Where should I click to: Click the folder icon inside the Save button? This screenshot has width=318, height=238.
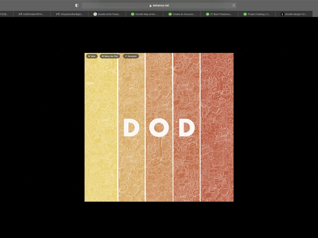tap(89, 56)
